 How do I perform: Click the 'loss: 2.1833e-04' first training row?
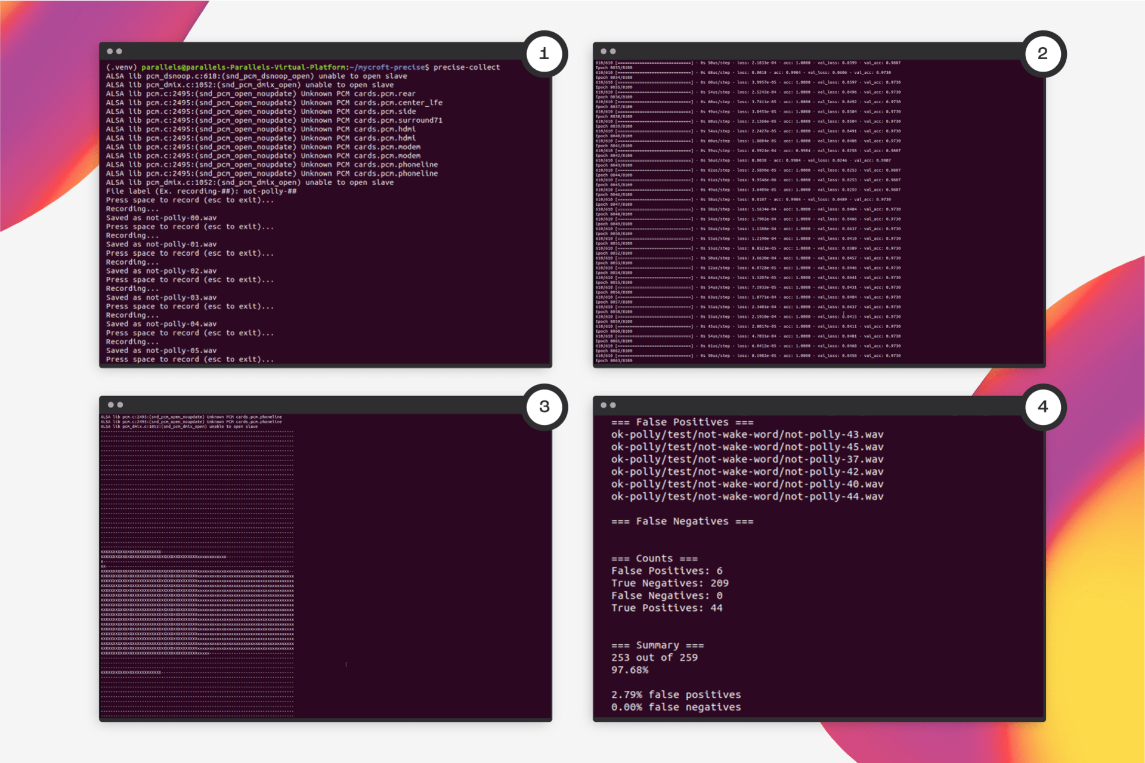(748, 63)
